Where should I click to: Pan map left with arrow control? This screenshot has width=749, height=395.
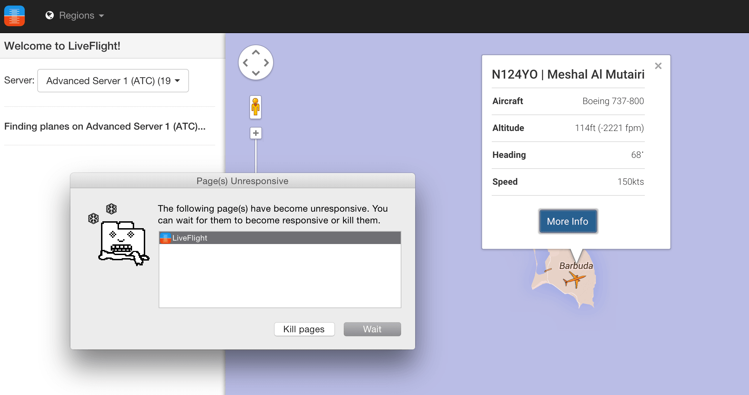click(x=246, y=63)
